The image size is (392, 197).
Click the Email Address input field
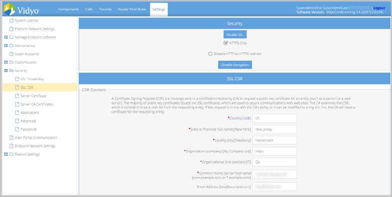[x=275, y=186]
